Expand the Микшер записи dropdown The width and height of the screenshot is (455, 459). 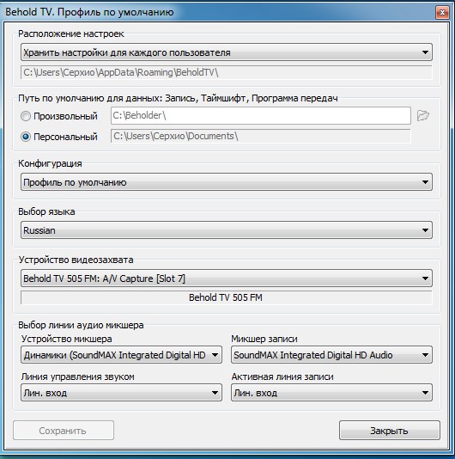click(x=331, y=355)
